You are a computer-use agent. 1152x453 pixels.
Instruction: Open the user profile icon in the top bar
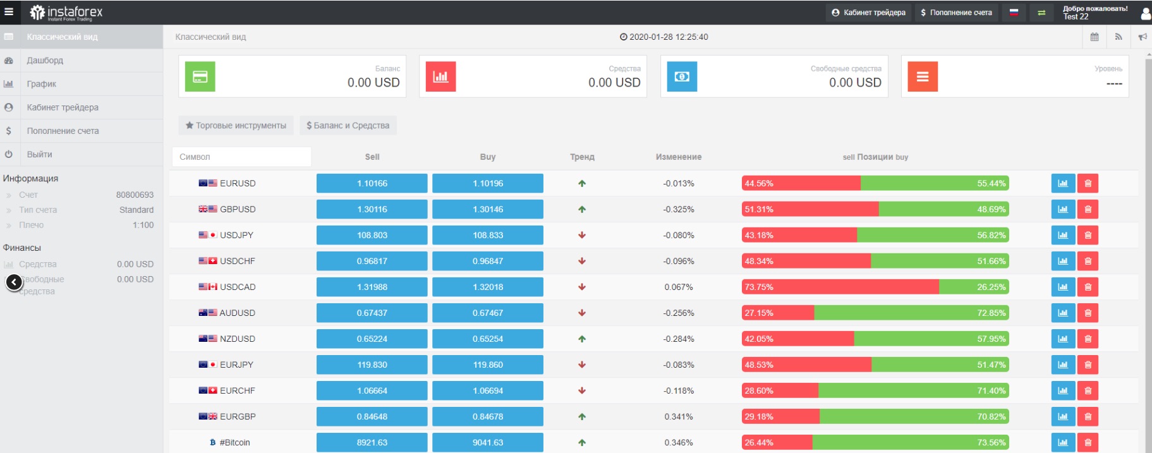(x=1145, y=13)
